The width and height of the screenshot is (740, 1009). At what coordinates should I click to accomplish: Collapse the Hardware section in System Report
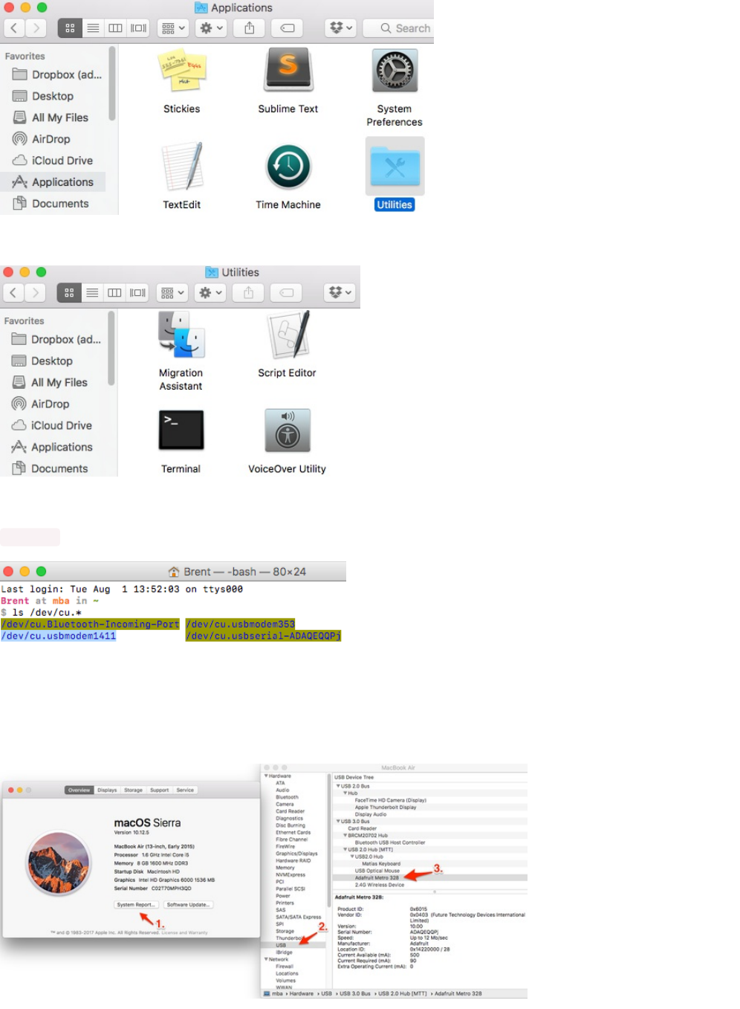pyautogui.click(x=266, y=776)
